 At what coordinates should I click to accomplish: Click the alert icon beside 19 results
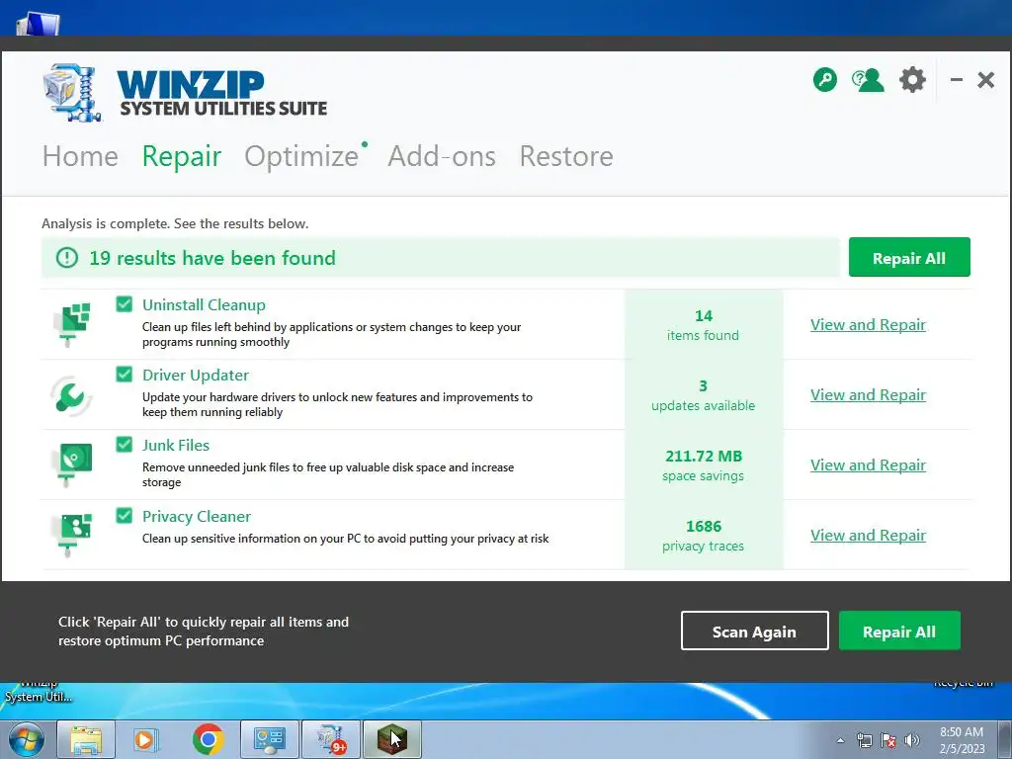(66, 258)
